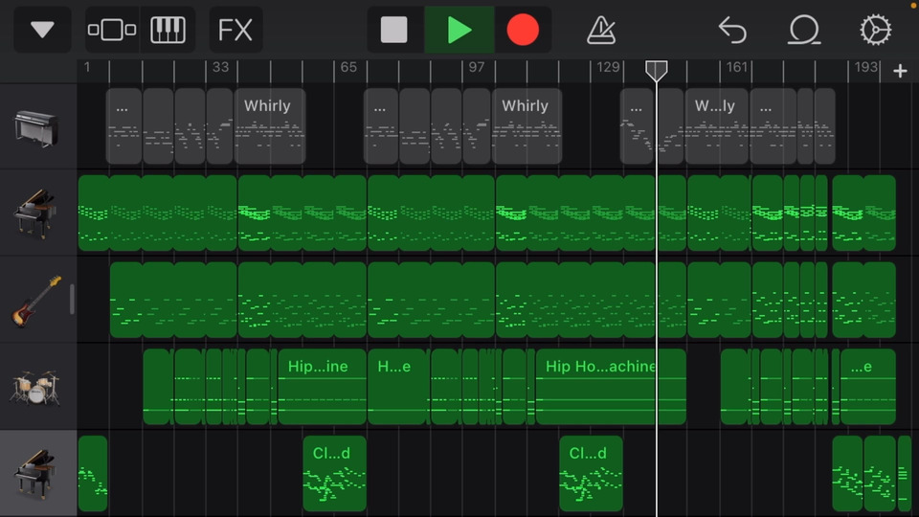Select the W...ly region on electric piano track
This screenshot has width=919, height=517.
pos(717,126)
